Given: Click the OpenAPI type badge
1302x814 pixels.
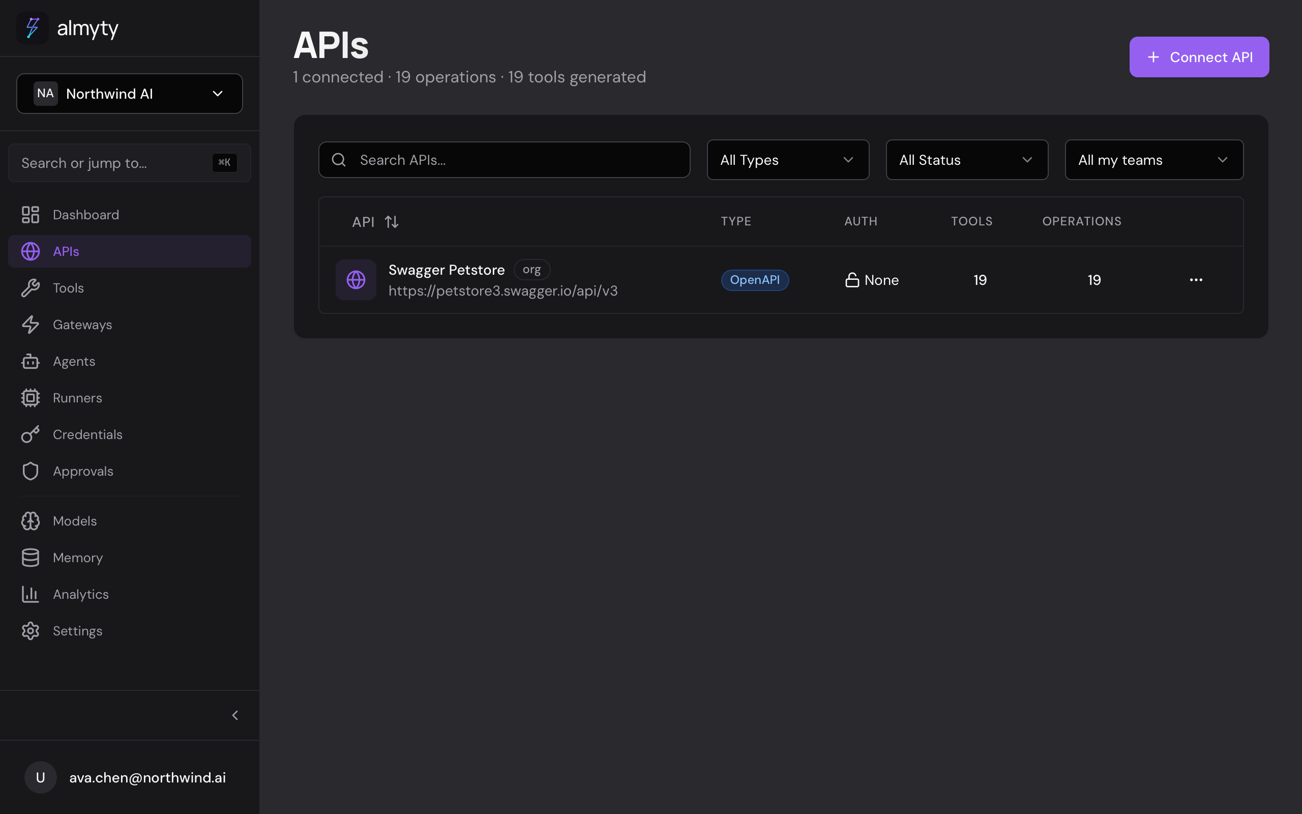Looking at the screenshot, I should point(755,280).
